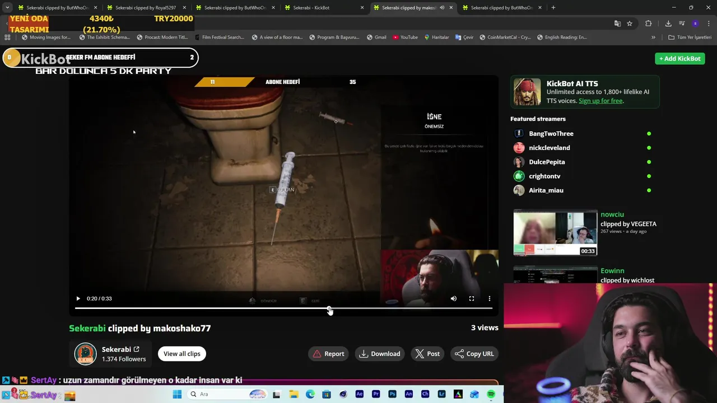The width and height of the screenshot is (717, 403).
Task: Open the Moving Images for... bookmark
Action: click(x=46, y=38)
